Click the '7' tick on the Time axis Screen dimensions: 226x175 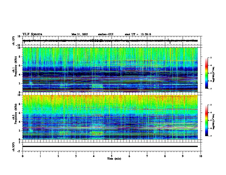(147, 156)
